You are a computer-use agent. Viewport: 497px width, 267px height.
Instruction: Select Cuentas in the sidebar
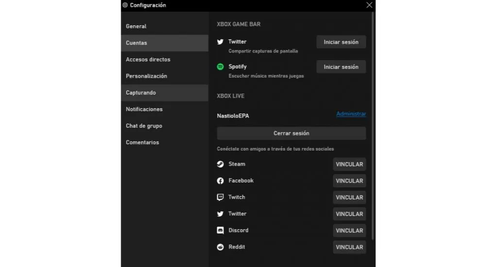[x=165, y=43]
